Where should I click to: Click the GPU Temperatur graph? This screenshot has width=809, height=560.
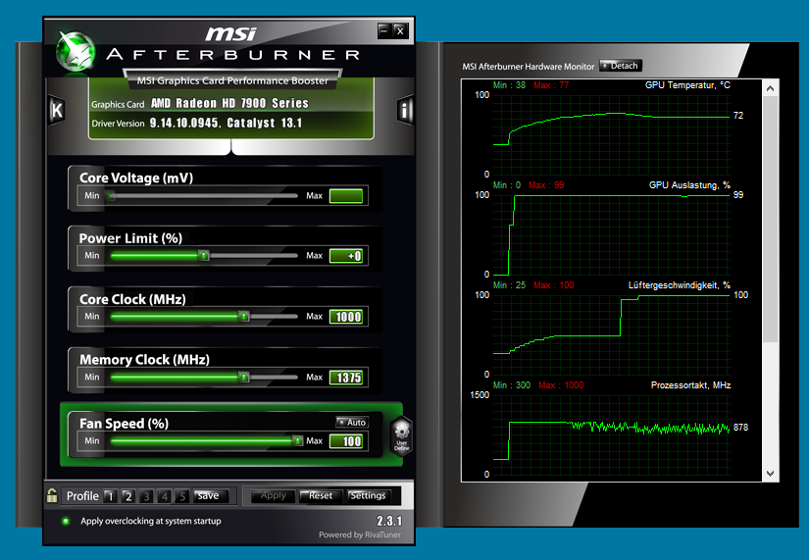[611, 134]
